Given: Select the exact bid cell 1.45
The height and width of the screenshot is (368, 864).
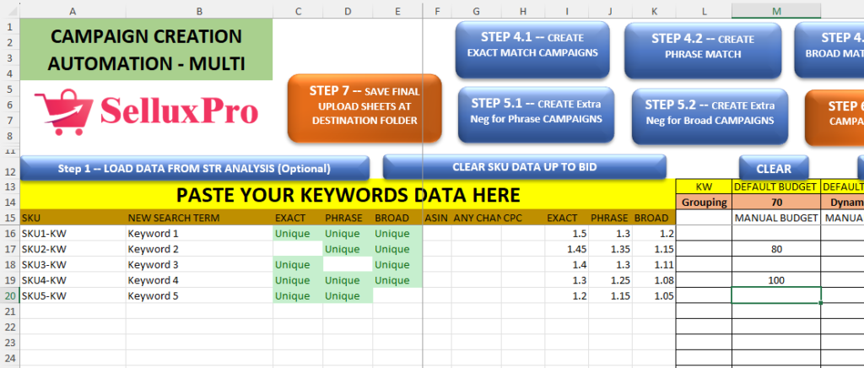Looking at the screenshot, I should (565, 249).
